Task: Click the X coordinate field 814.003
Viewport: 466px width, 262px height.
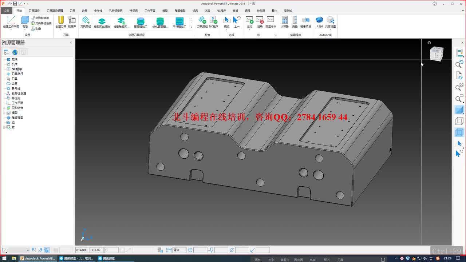Action: click(82, 250)
